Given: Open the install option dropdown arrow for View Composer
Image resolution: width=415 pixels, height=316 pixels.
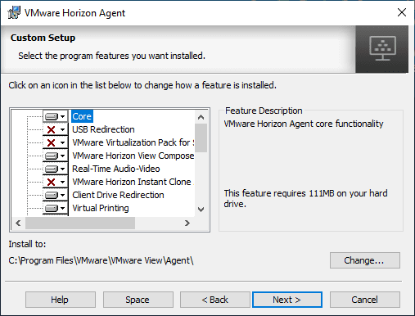Looking at the screenshot, I should point(63,156).
